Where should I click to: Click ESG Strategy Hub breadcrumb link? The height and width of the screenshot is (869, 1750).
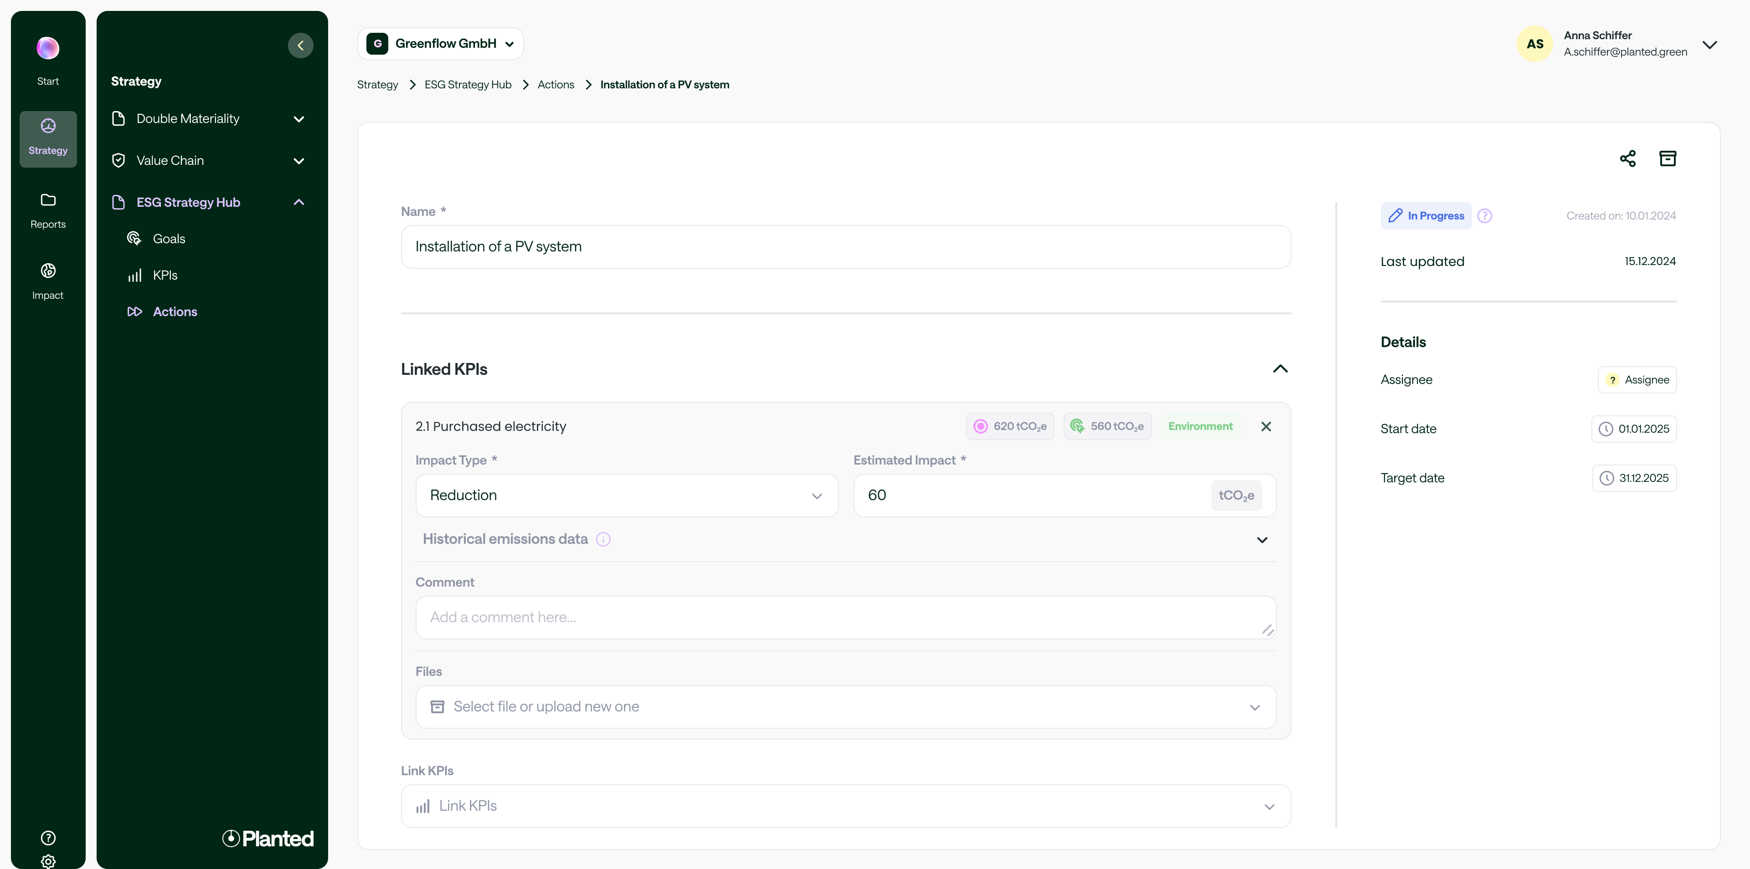pyautogui.click(x=468, y=85)
